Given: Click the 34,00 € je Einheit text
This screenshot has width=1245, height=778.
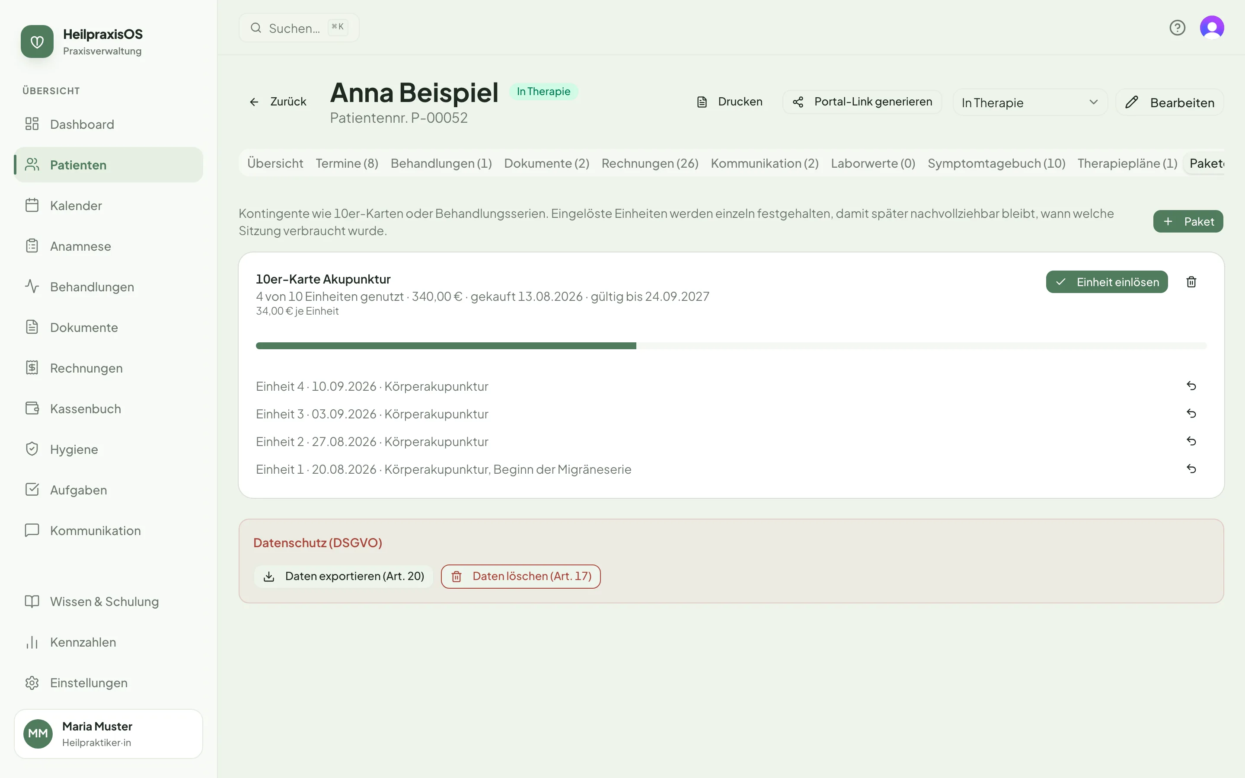Looking at the screenshot, I should [x=297, y=311].
